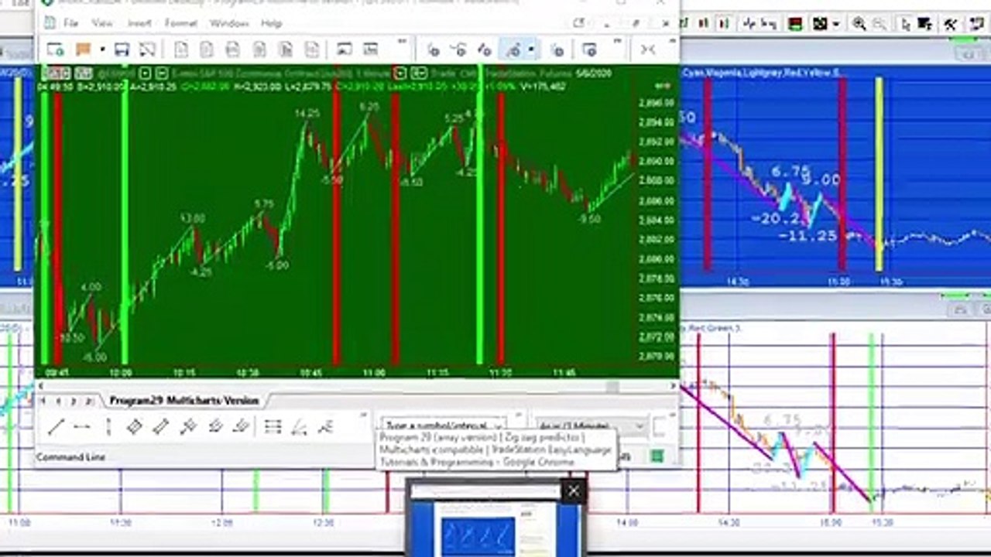Select the diagonal trend line drawing tool

[x=56, y=426]
